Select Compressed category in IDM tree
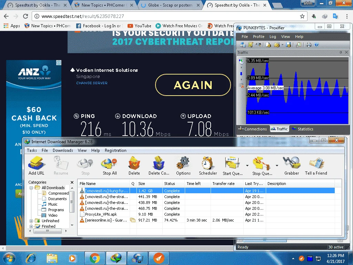The image size is (353, 265). pos(58,193)
